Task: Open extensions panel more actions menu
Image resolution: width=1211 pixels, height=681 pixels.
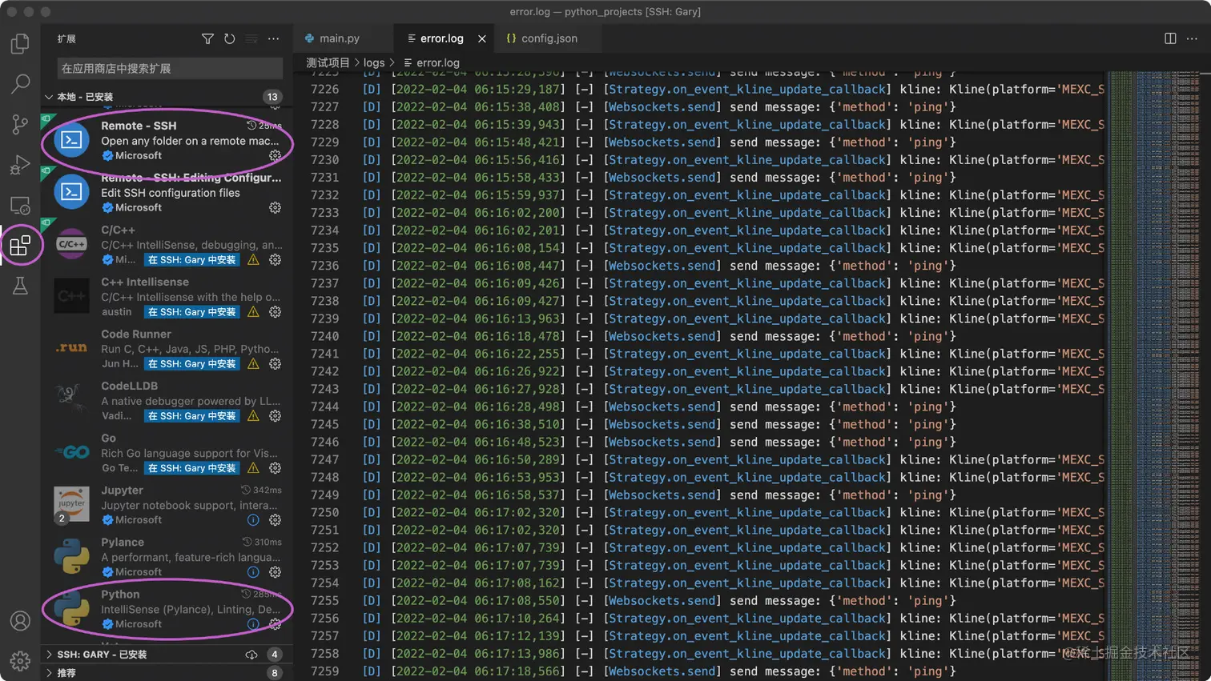Action: 274,38
